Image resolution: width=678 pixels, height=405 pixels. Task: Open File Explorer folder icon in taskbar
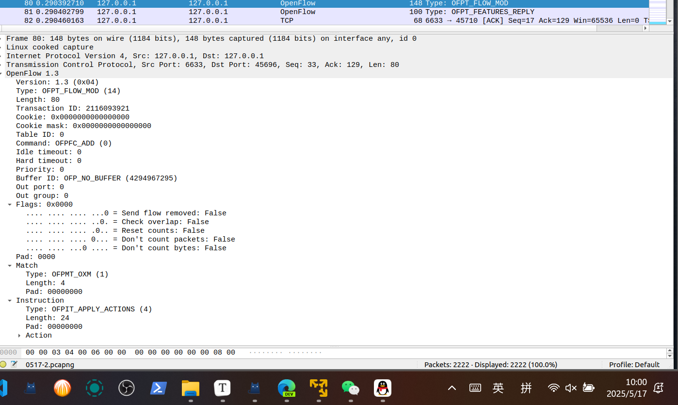pos(191,388)
